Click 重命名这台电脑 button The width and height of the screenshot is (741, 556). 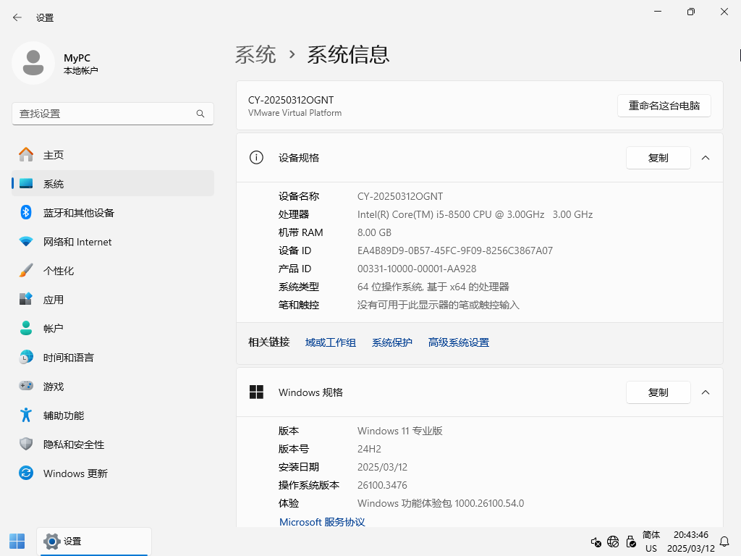(x=664, y=105)
